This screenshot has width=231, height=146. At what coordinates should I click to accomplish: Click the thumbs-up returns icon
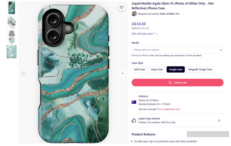click(134, 120)
